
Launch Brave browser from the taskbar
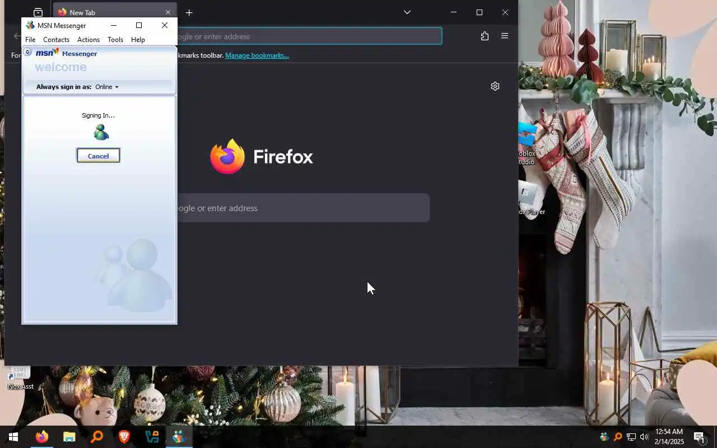(x=124, y=437)
